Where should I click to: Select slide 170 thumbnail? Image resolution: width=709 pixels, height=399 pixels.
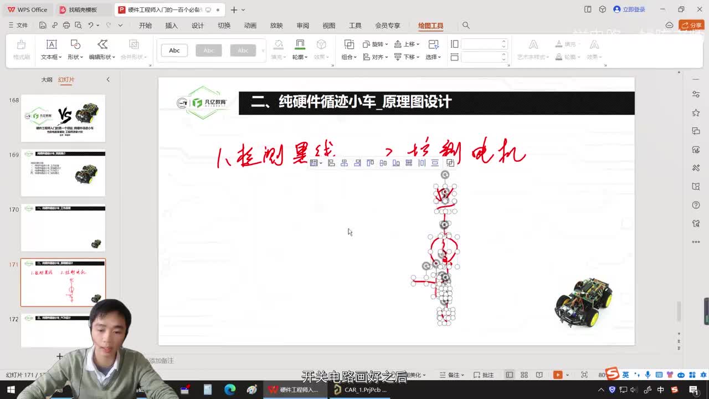click(63, 228)
